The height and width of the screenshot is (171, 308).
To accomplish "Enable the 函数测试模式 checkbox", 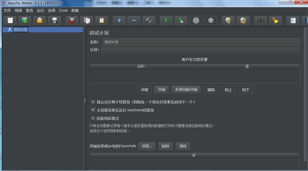I will [93, 118].
